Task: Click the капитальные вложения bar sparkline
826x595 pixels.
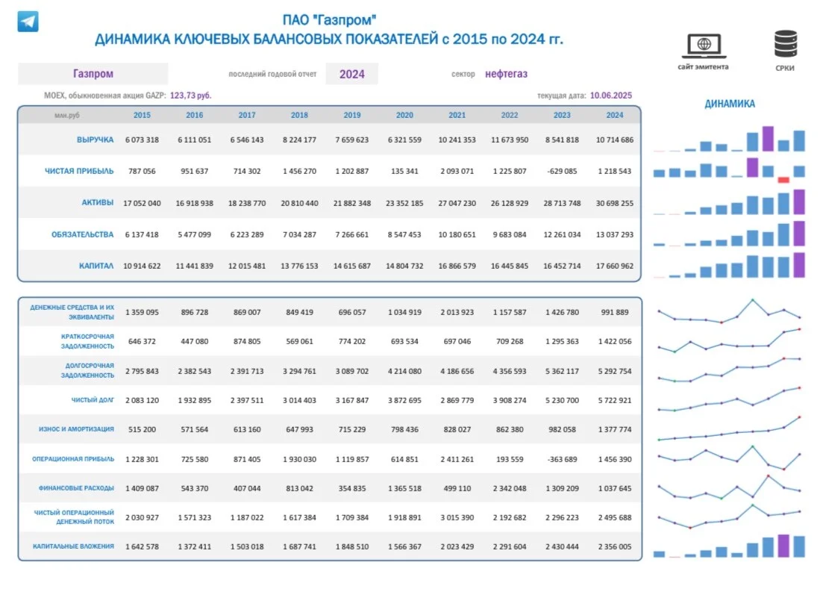Action: [729, 546]
